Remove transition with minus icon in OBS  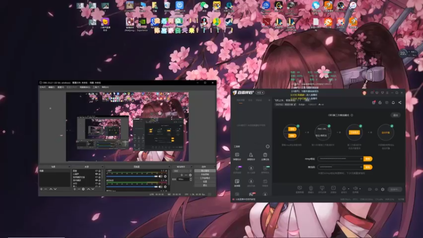pyautogui.click(x=186, y=175)
